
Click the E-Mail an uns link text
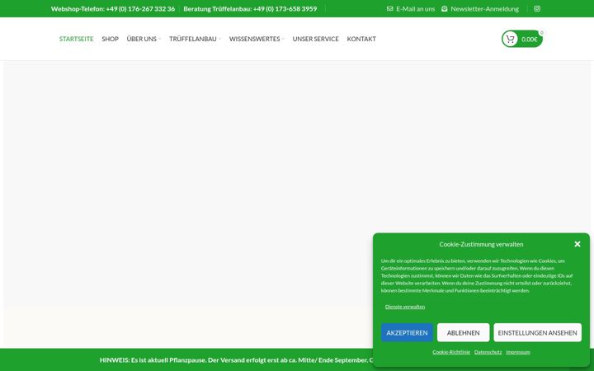[x=416, y=9]
